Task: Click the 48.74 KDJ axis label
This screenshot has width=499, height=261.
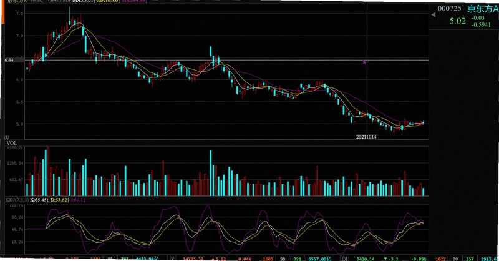Action: (x=17, y=229)
